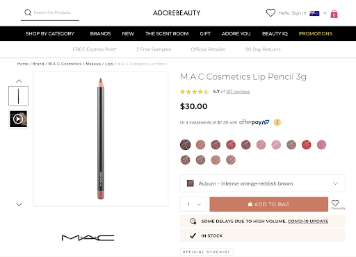Open the quantity selector dropdown
Image resolution: width=356 pixels, height=257 pixels.
coord(193,204)
